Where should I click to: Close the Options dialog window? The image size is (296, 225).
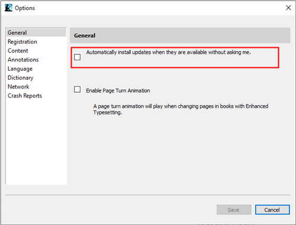click(288, 8)
